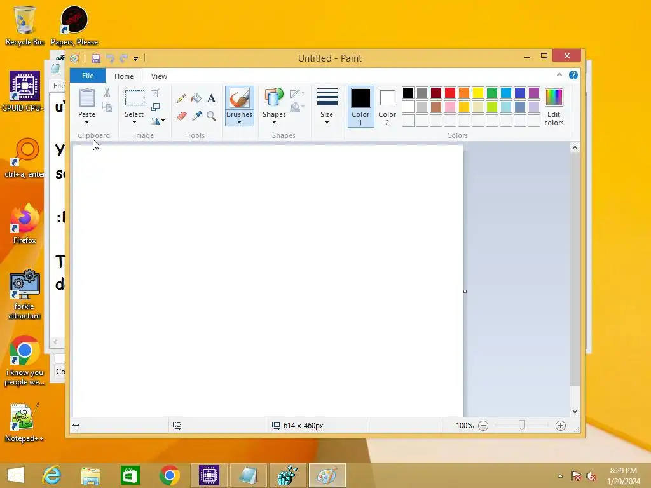Pick the green color swatch
The height and width of the screenshot is (488, 651).
coord(492,93)
